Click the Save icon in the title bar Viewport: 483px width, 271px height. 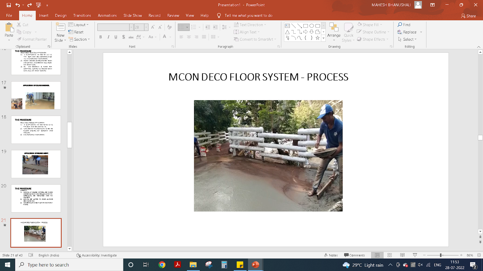(9, 5)
